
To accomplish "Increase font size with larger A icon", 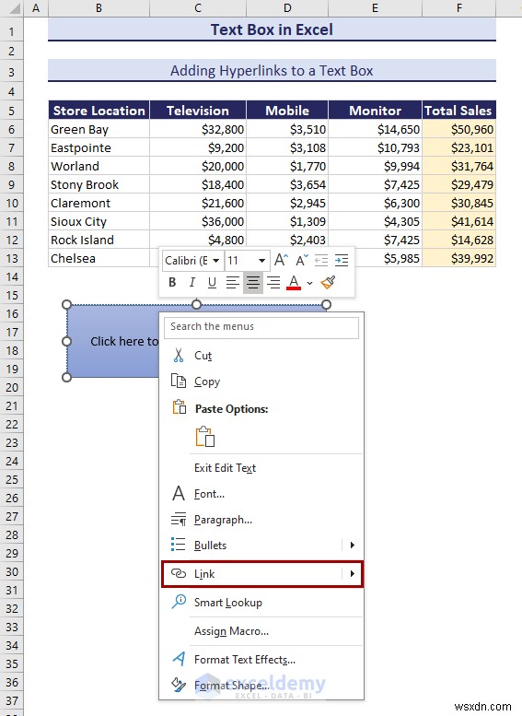I will point(281,260).
